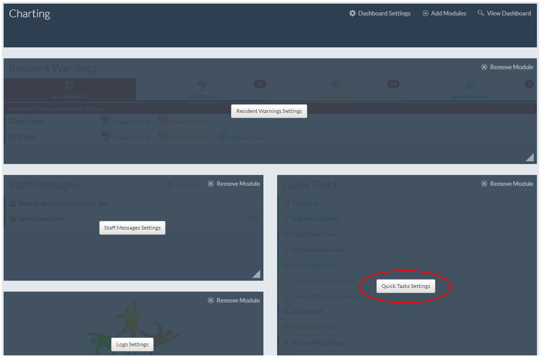Screen dimensions: 541x359
Task: Switch to the Behavior Plans tab
Action: pyautogui.click(x=470, y=90)
